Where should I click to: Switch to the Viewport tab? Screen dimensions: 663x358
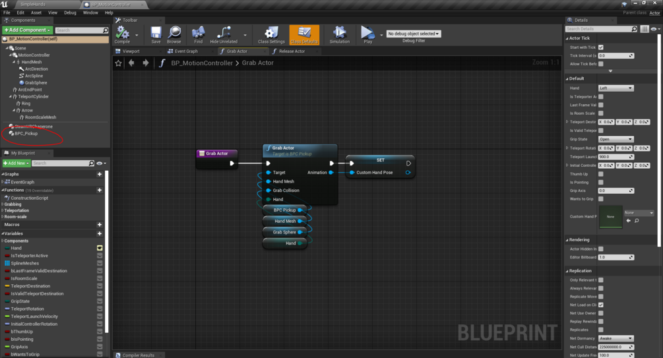pos(131,51)
